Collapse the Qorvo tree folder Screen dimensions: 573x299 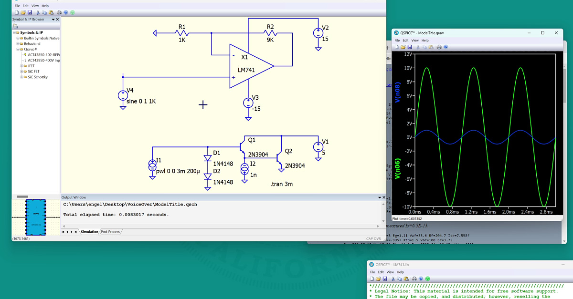click(18, 49)
